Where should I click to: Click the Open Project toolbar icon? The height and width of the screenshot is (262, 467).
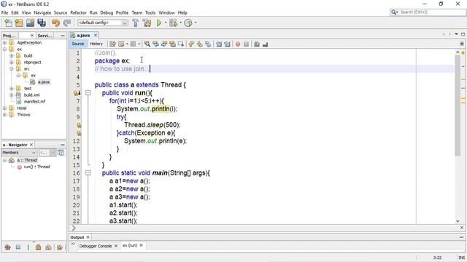click(31, 23)
